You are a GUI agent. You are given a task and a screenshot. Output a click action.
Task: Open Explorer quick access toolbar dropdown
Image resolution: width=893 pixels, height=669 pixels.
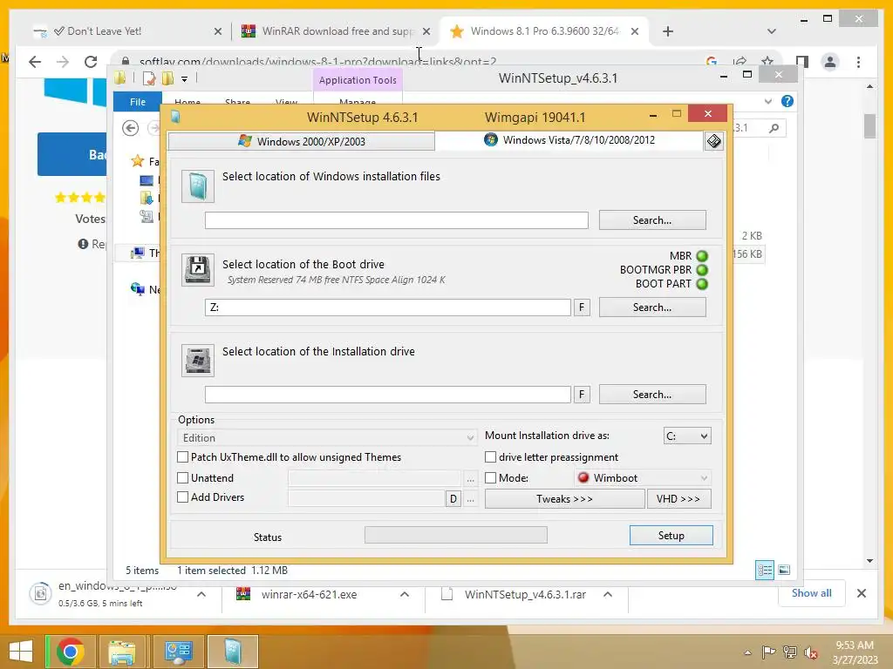185,78
